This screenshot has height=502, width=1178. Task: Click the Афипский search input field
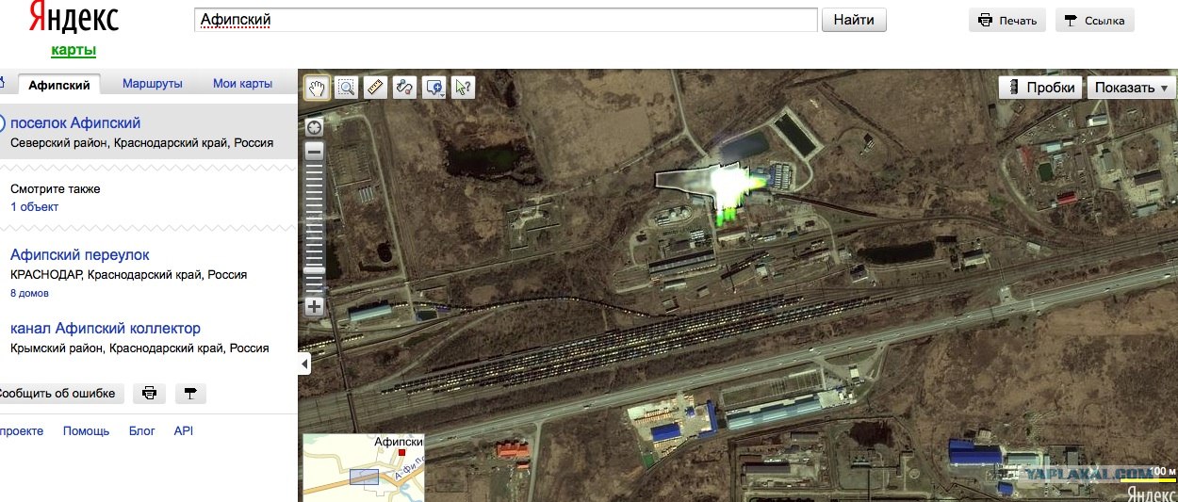[505, 20]
